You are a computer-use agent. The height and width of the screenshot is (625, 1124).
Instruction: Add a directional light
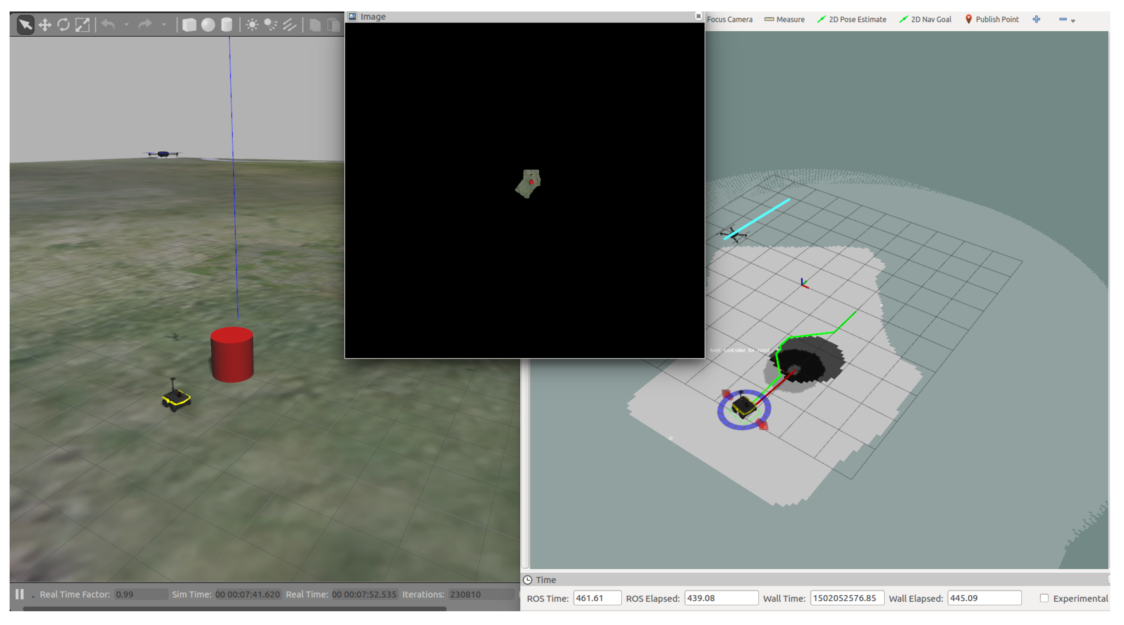pos(289,24)
